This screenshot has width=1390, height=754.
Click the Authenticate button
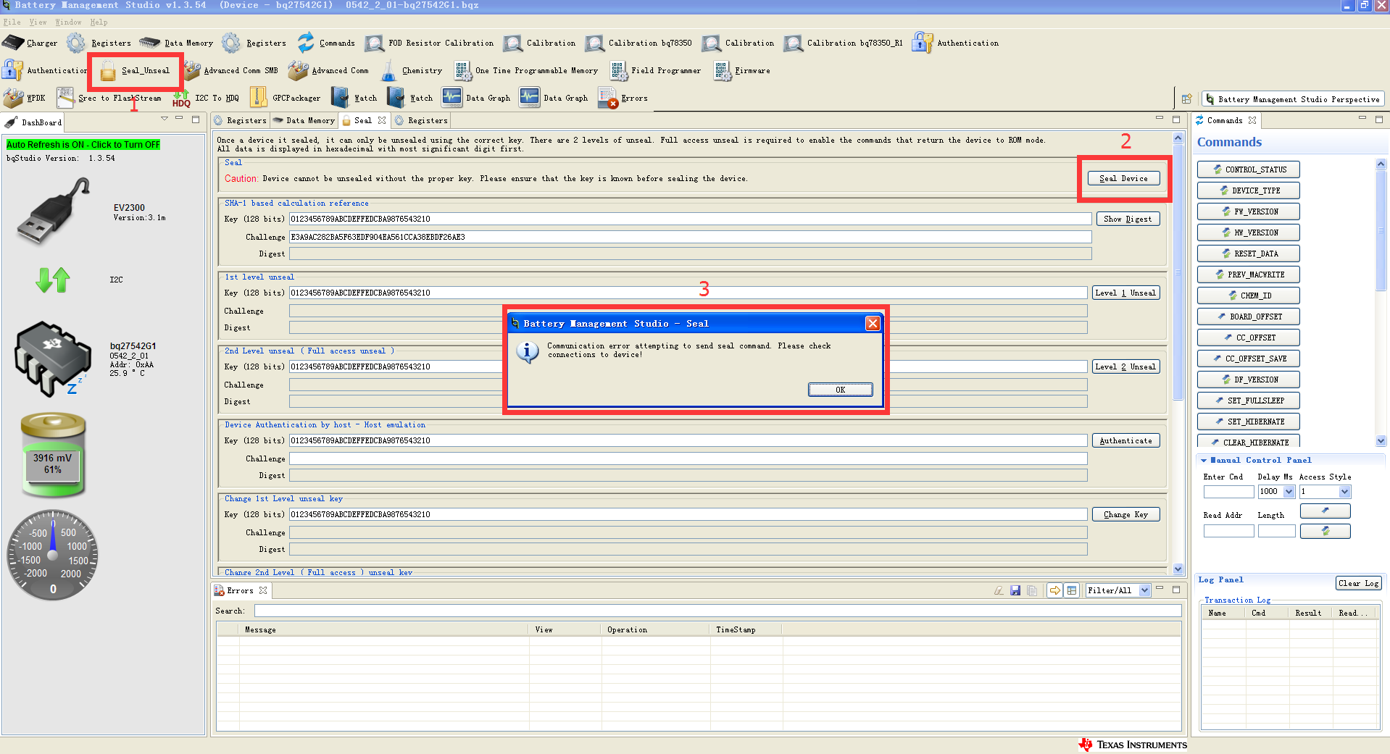click(1125, 440)
